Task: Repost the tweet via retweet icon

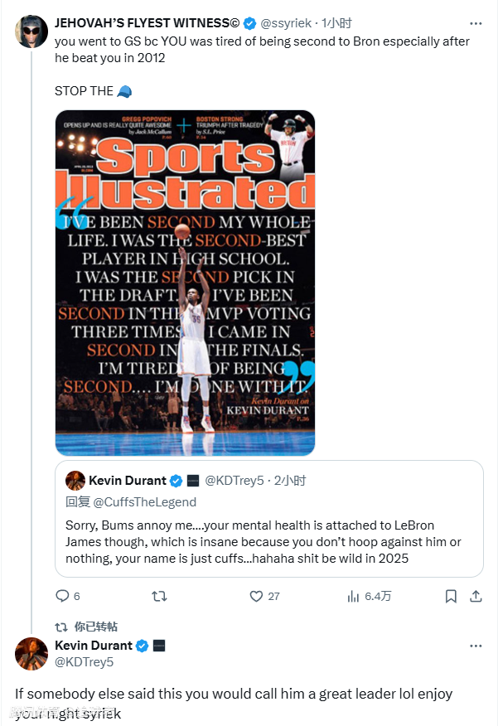Action: pos(160,596)
